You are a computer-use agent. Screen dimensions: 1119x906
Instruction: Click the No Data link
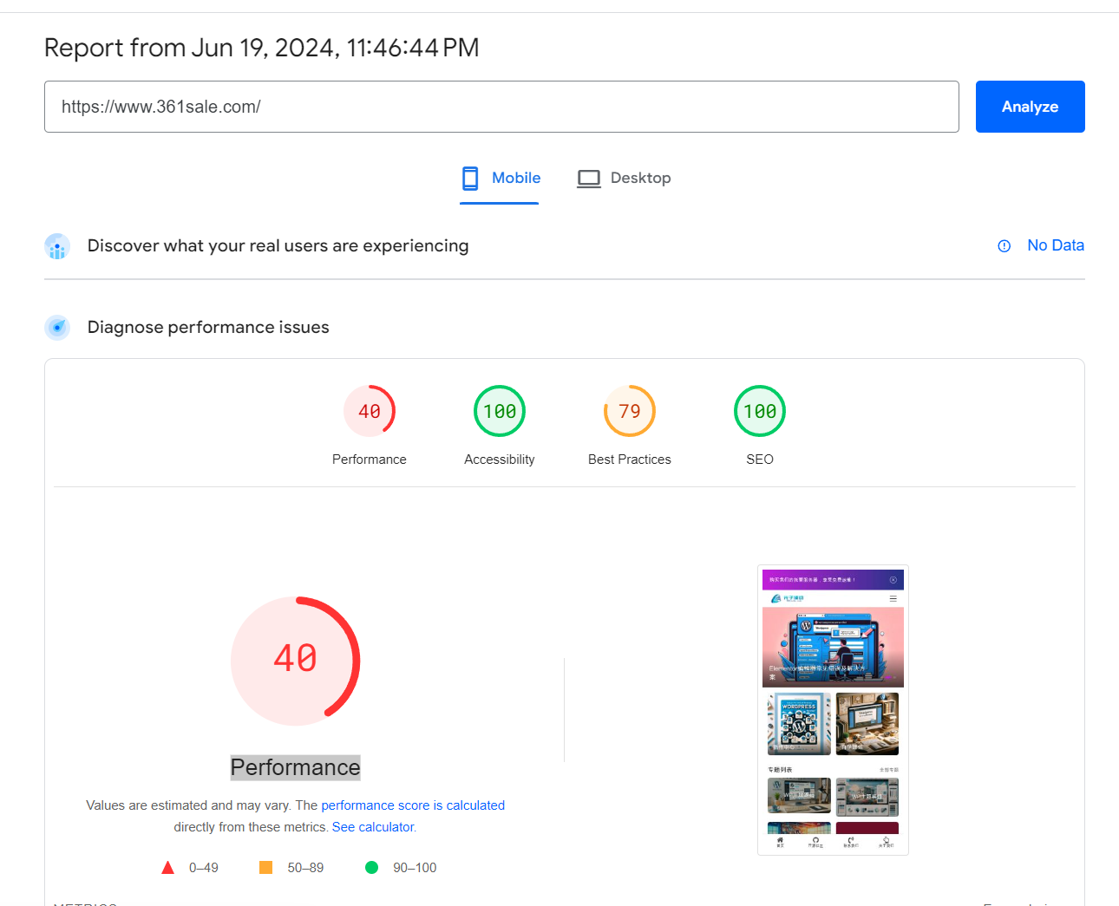pos(1055,245)
